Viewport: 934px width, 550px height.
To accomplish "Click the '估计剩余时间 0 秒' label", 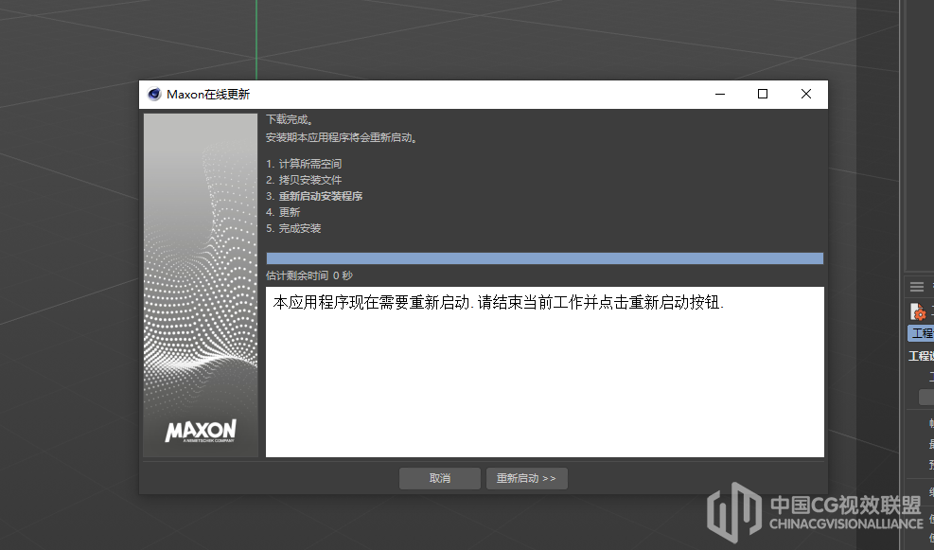I will coord(309,275).
